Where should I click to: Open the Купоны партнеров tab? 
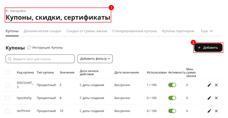[178, 31]
